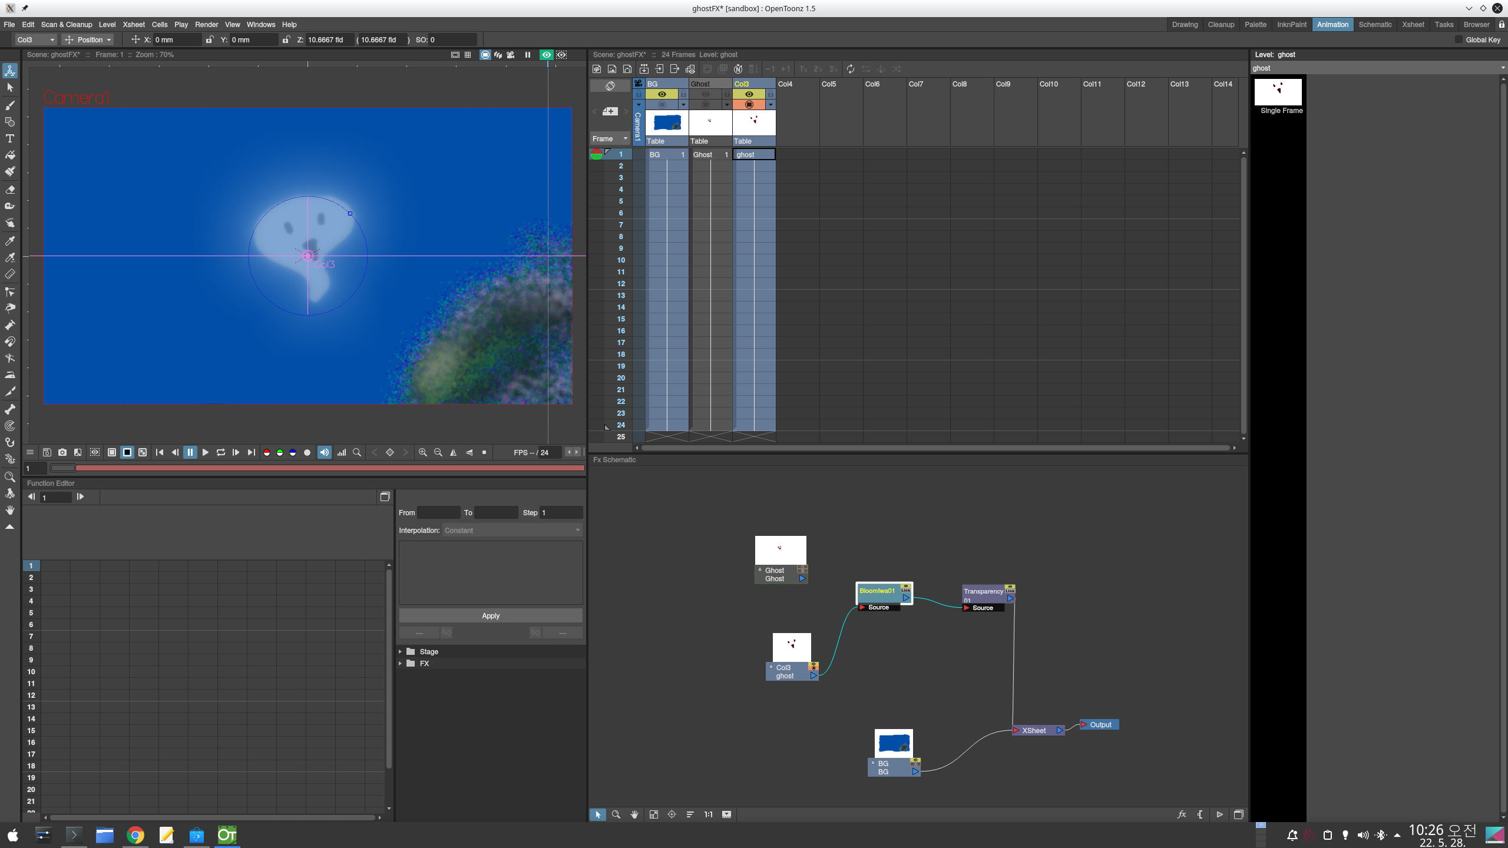The image size is (1508, 848).
Task: Enable visibility for the Ghost column
Action: tap(706, 94)
